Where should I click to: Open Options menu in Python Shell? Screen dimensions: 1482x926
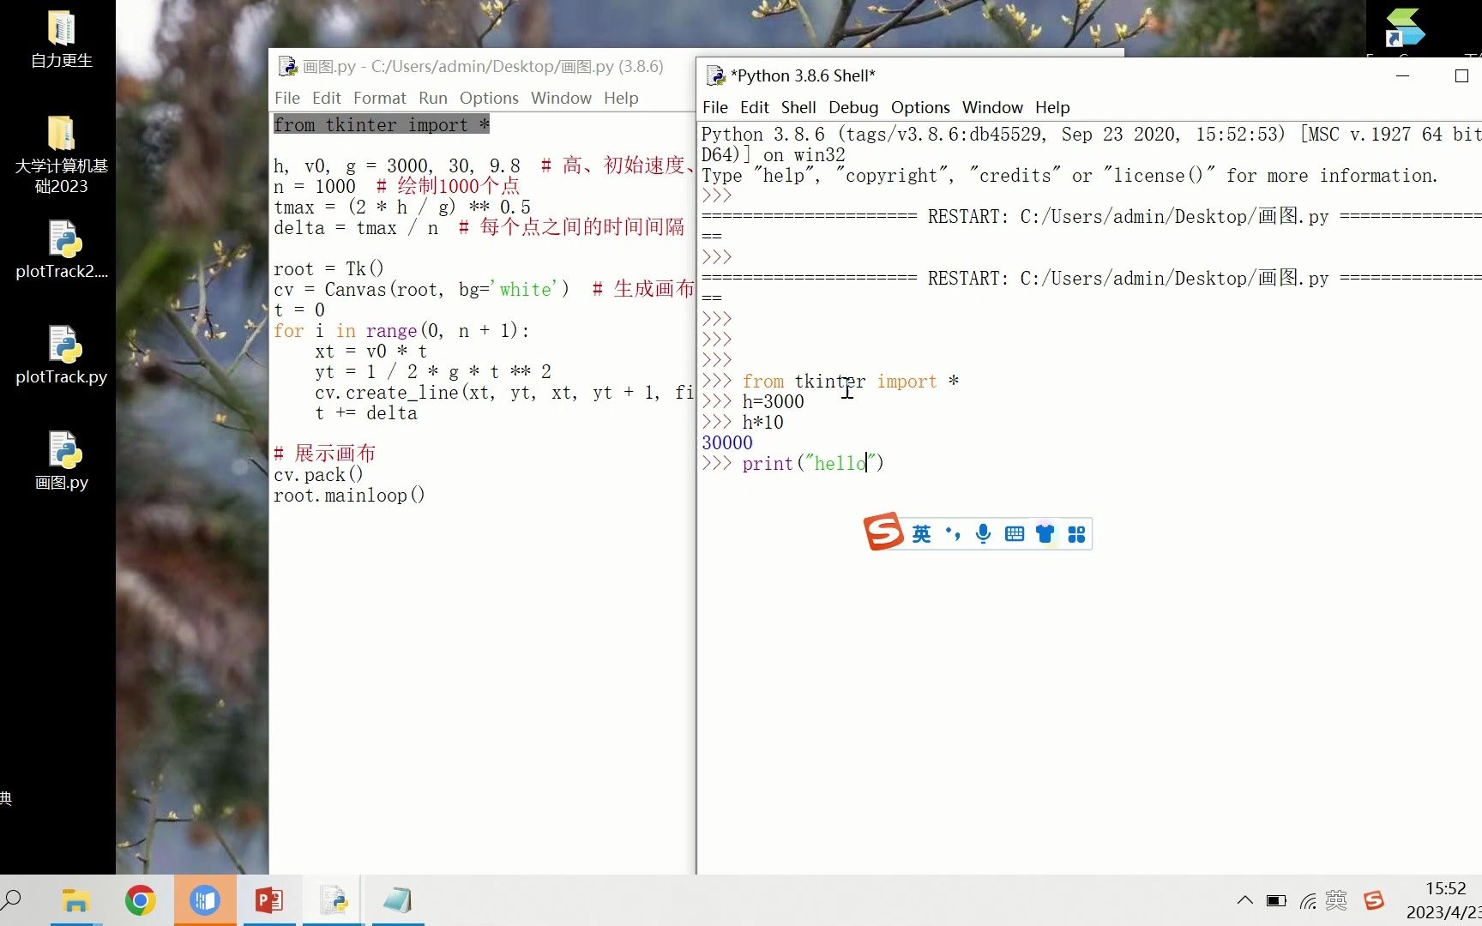[920, 107]
